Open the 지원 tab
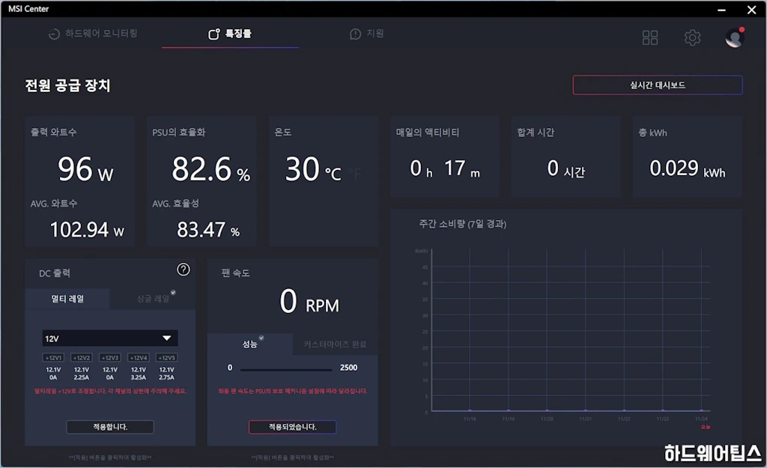Viewport: 767px width, 468px height. [367, 33]
